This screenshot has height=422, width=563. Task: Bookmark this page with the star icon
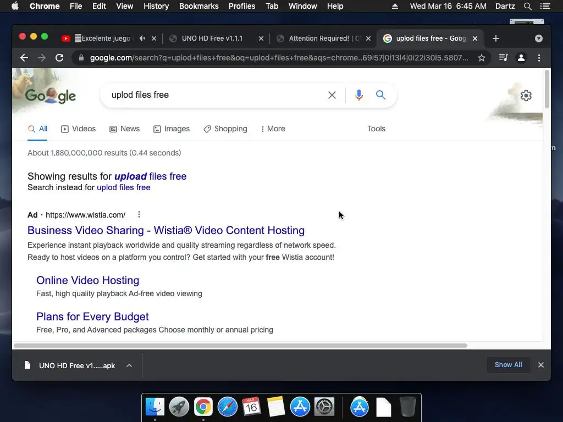tap(482, 58)
